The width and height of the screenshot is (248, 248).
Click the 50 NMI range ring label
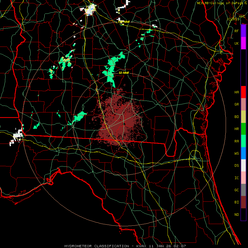(x=124, y=73)
